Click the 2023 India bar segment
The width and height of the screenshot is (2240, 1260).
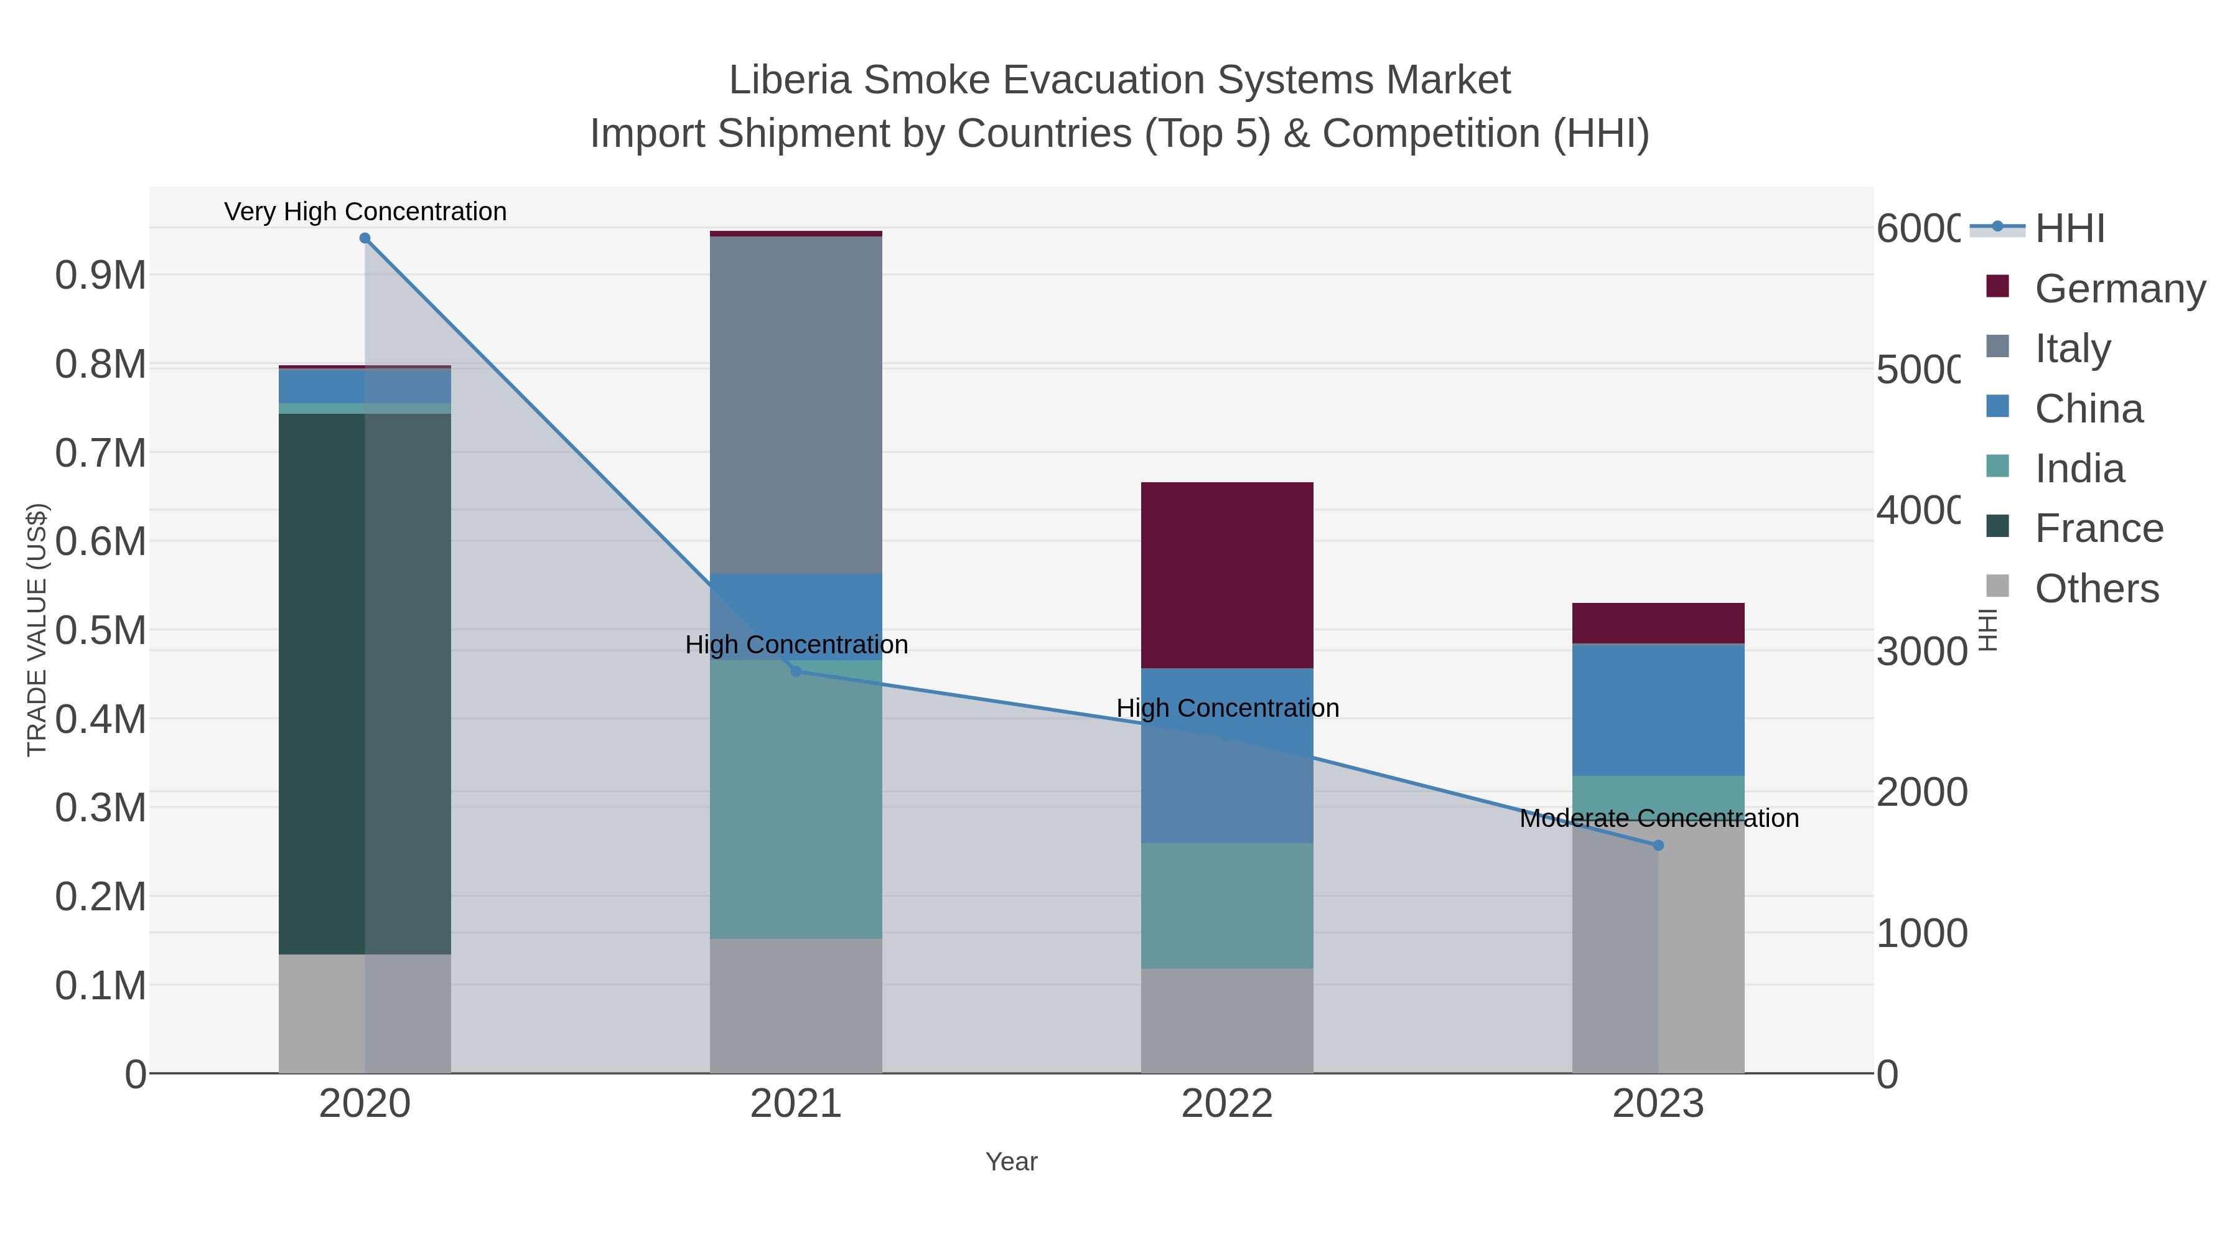coord(1658,798)
